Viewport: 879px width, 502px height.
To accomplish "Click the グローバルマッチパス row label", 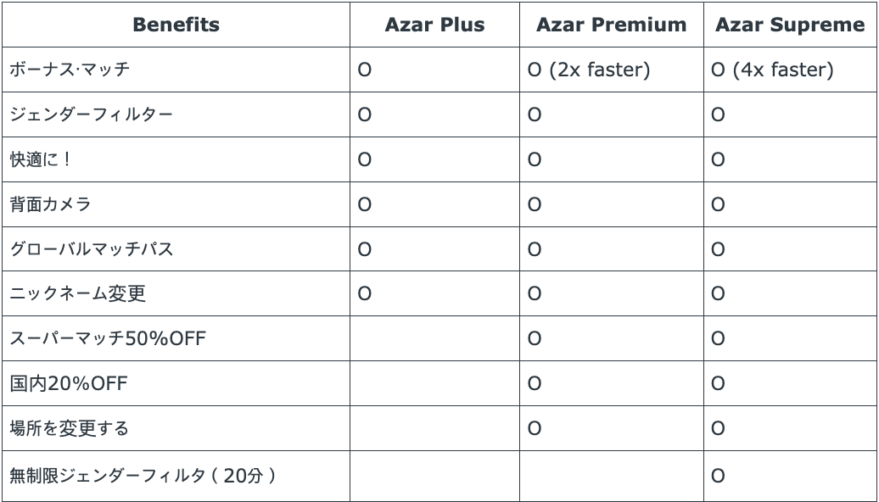I will [x=91, y=249].
